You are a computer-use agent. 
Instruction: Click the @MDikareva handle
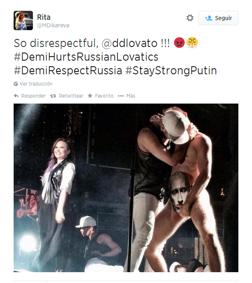pos(53,26)
